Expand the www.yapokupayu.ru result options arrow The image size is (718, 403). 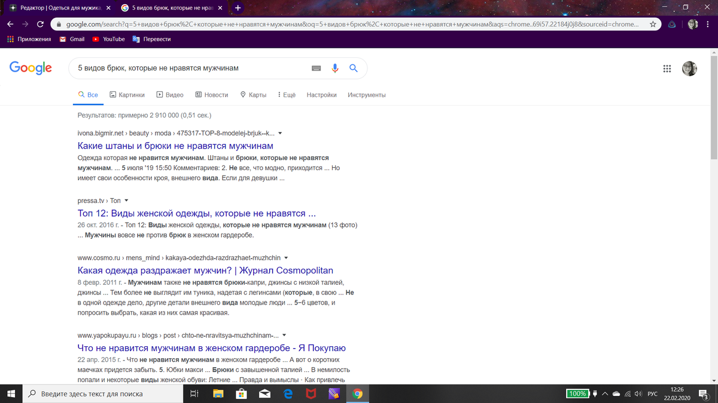(x=284, y=336)
